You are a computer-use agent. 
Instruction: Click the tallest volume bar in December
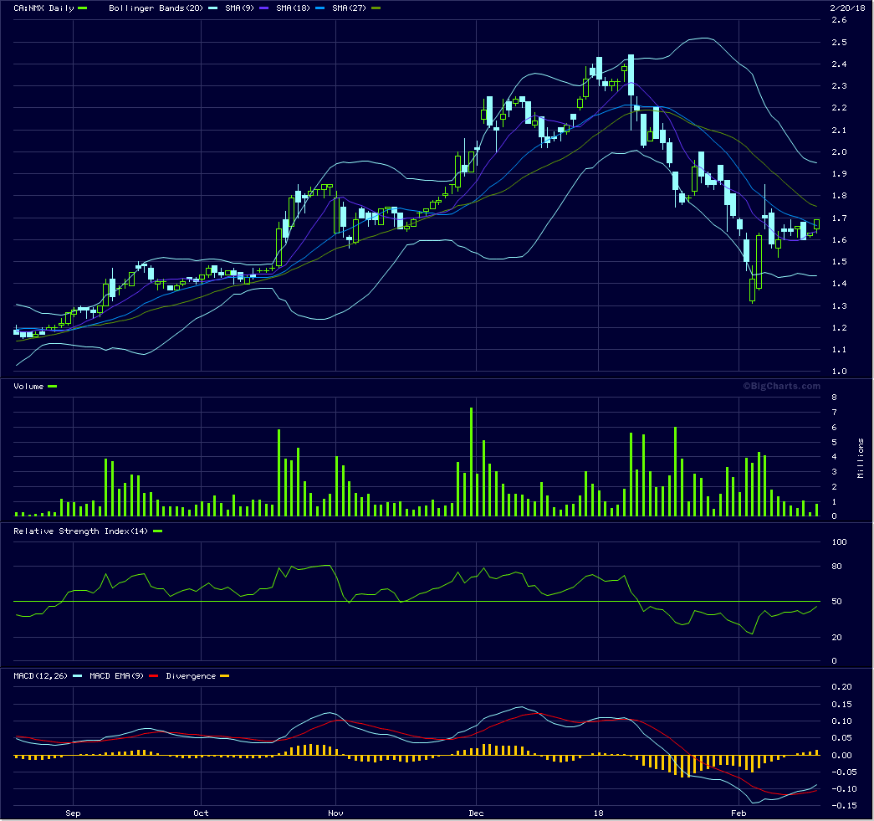(x=471, y=462)
